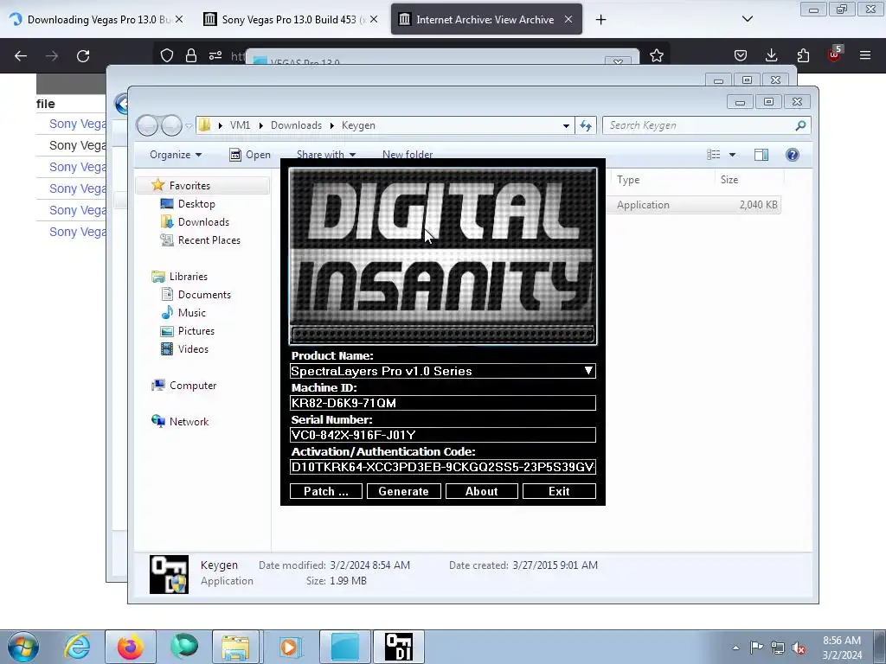Click the Activation/Authentication Code field
This screenshot has width=886, height=664.
point(442,467)
